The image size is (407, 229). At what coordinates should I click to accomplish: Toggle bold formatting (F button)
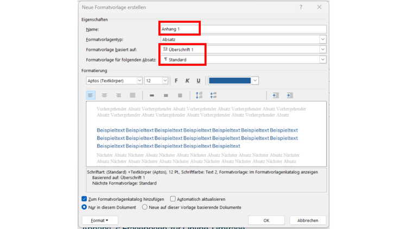pos(176,81)
